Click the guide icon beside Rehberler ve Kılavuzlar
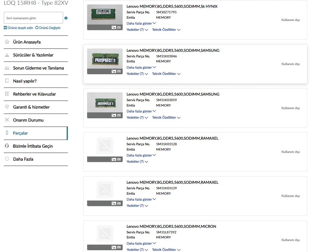Image resolution: width=312 pixels, height=252 pixels. point(7,94)
